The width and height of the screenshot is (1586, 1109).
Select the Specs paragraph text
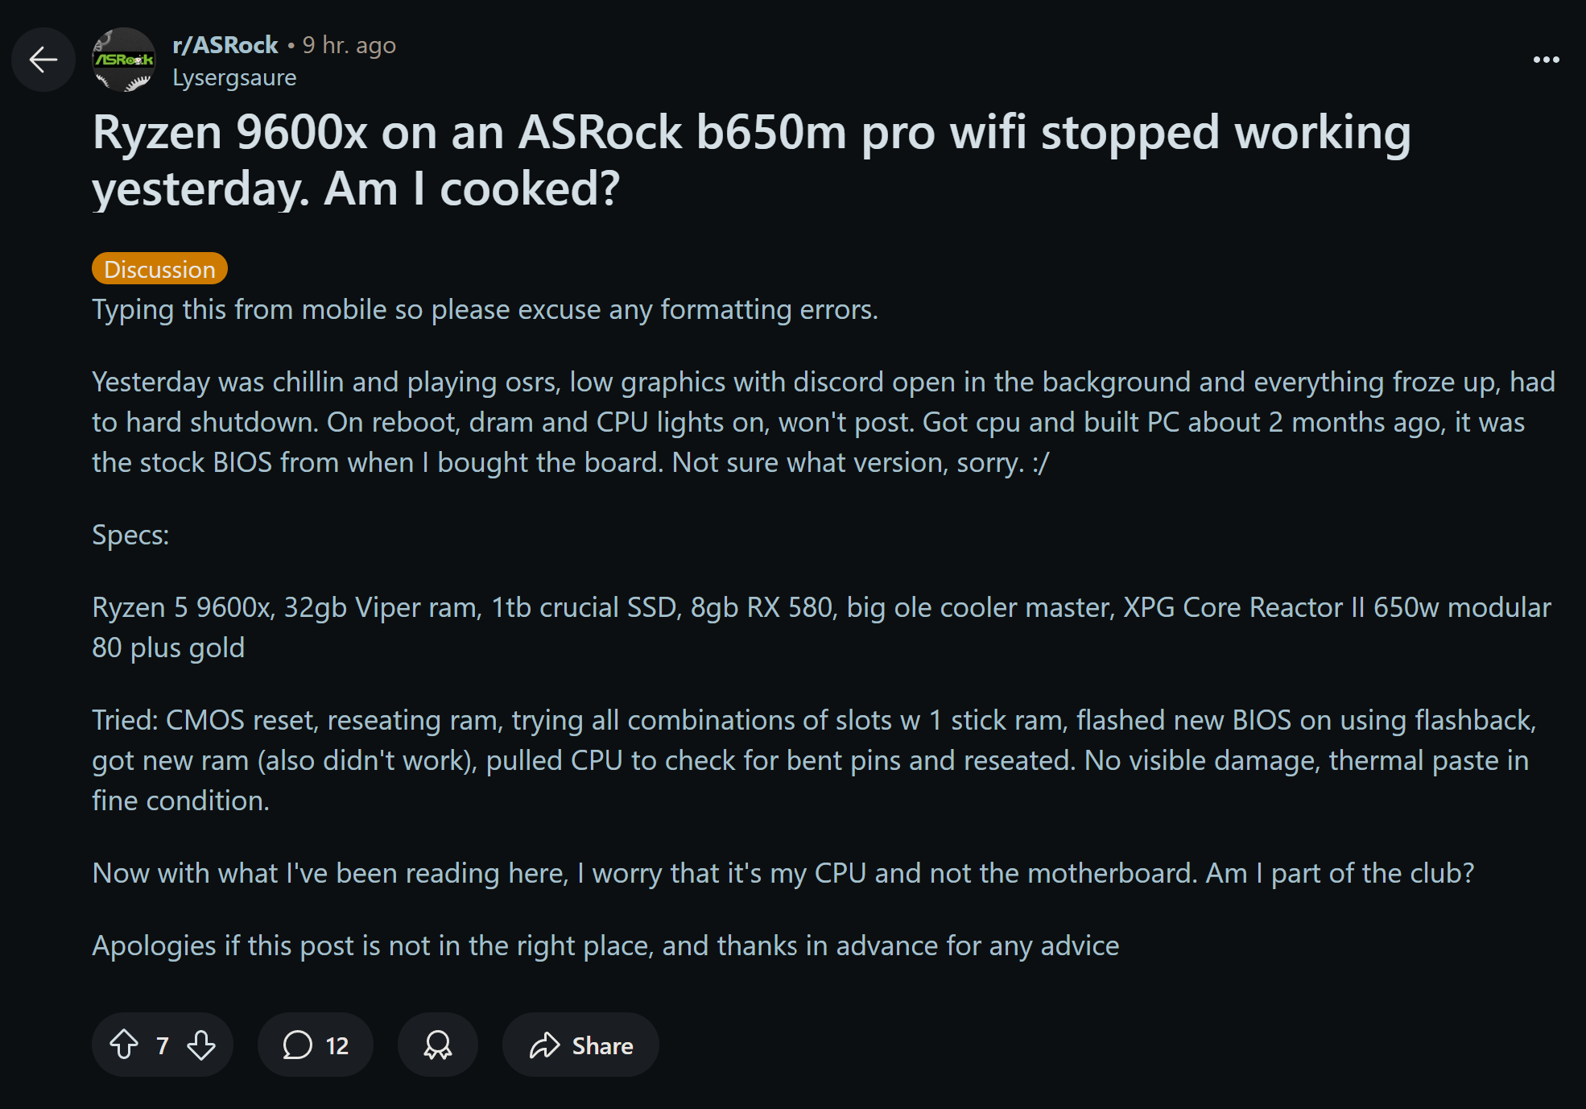pyautogui.click(x=131, y=534)
